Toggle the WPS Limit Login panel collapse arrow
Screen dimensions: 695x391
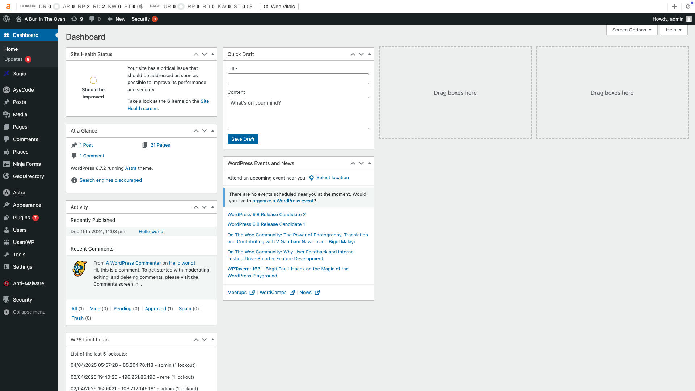click(x=213, y=340)
